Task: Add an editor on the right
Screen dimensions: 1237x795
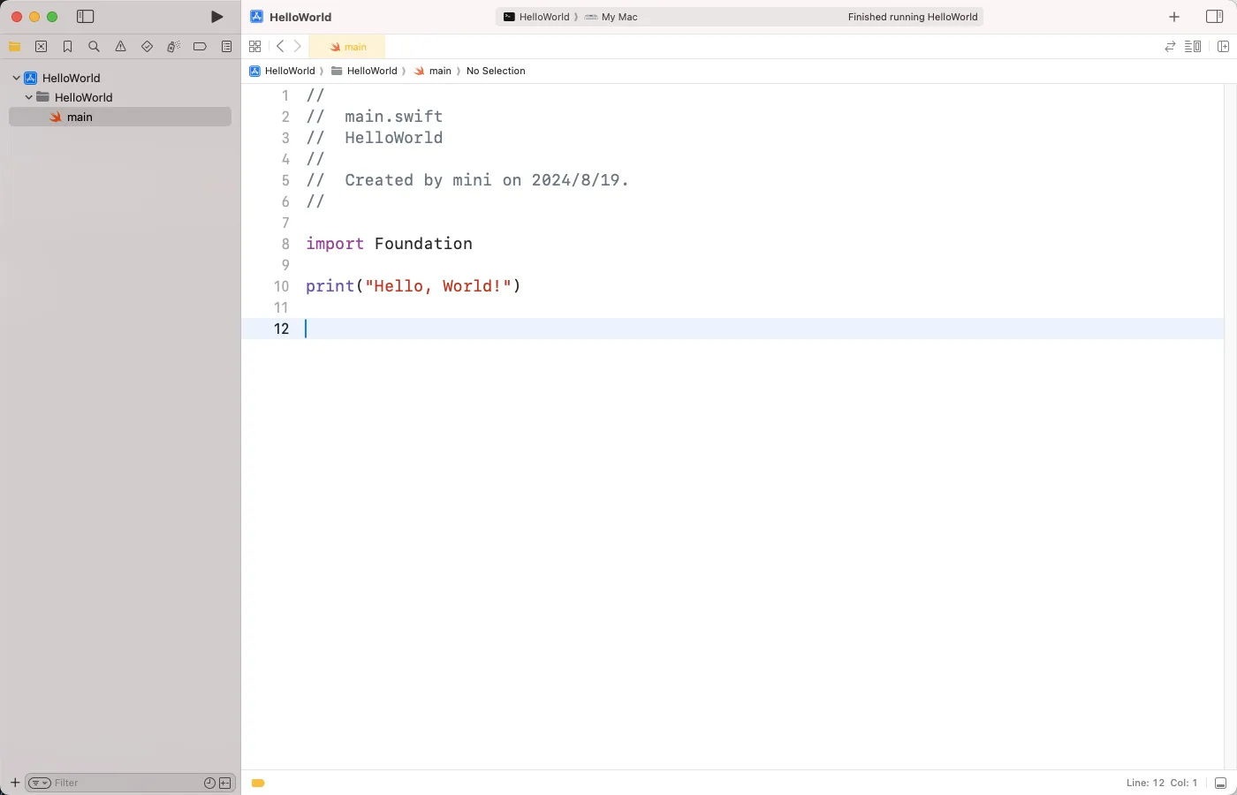Action: [x=1224, y=47]
